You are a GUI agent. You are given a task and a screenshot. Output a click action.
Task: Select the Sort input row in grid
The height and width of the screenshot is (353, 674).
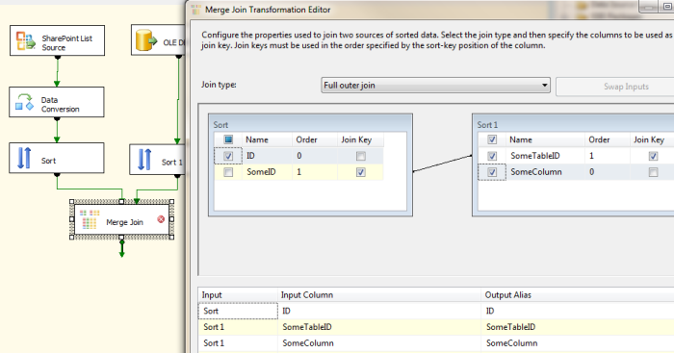coord(436,311)
